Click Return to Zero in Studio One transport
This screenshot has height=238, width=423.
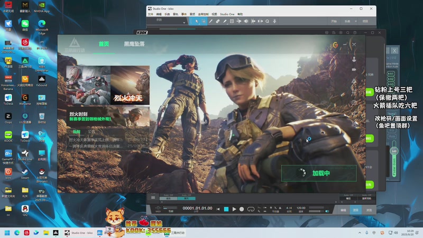click(x=218, y=209)
